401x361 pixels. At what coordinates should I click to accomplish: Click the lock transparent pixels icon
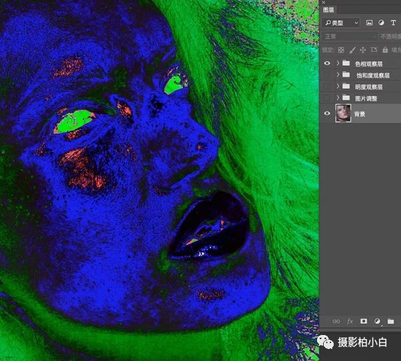pyautogui.click(x=342, y=50)
